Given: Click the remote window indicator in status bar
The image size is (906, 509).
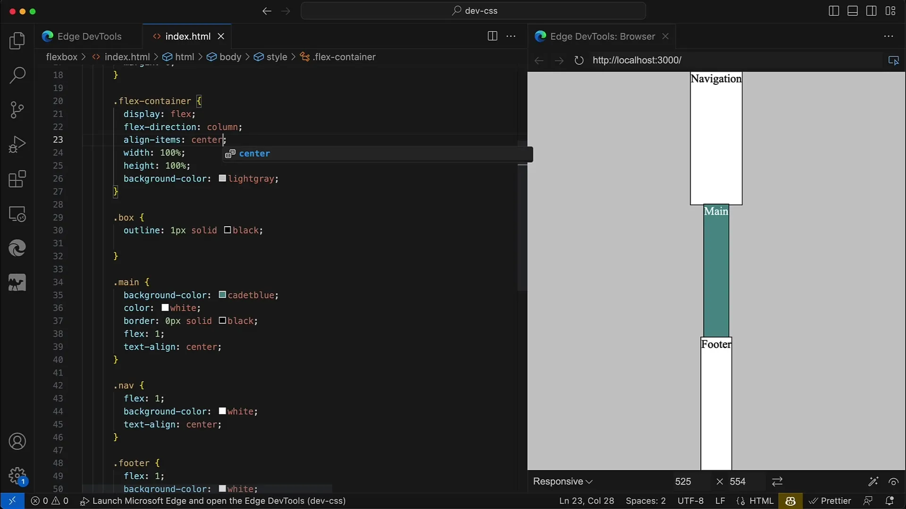Looking at the screenshot, I should (x=12, y=501).
